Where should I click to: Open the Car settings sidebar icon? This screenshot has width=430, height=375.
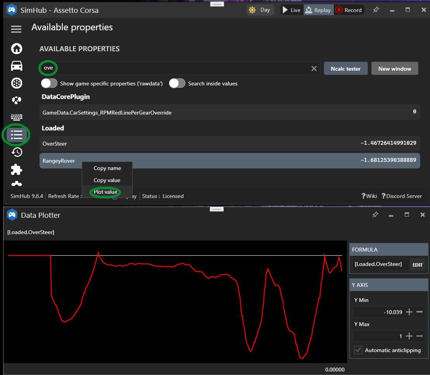[x=16, y=66]
